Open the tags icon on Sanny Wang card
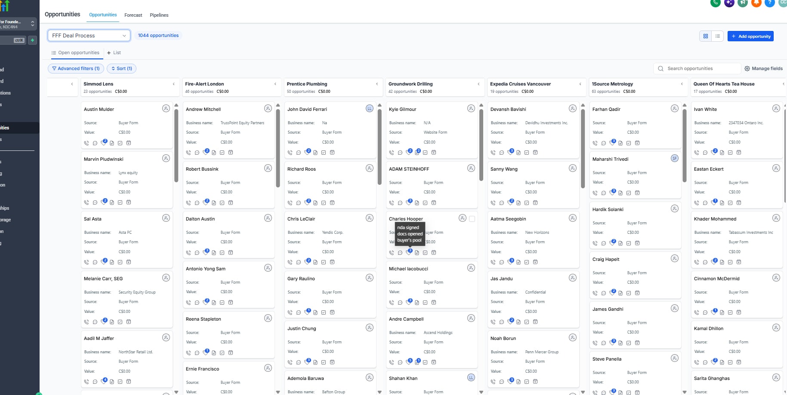787x395 pixels. (510, 202)
